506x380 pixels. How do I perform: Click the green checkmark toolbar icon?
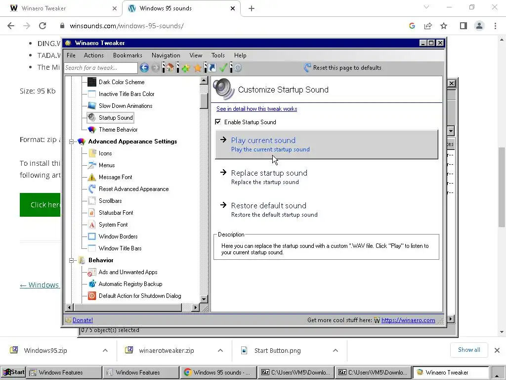[x=223, y=68]
